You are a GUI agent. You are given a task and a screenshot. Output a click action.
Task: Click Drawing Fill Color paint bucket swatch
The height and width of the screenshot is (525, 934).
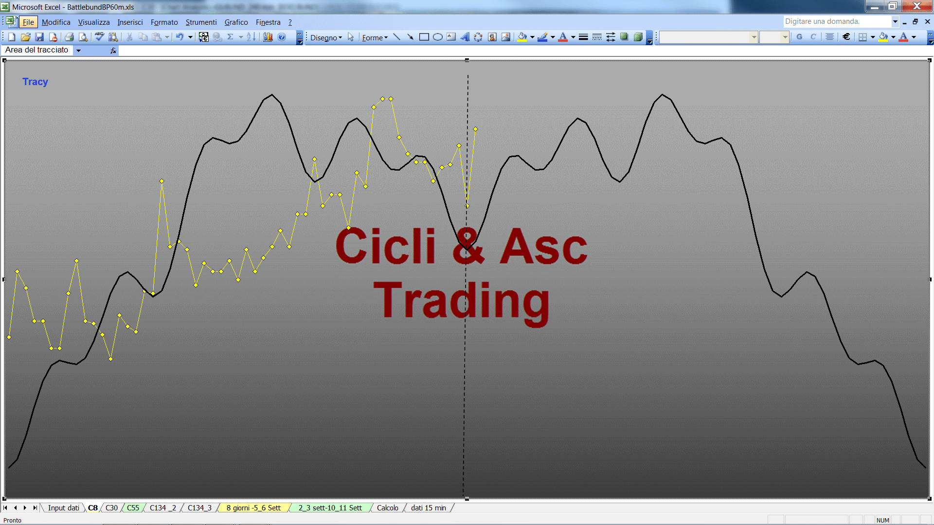(522, 37)
